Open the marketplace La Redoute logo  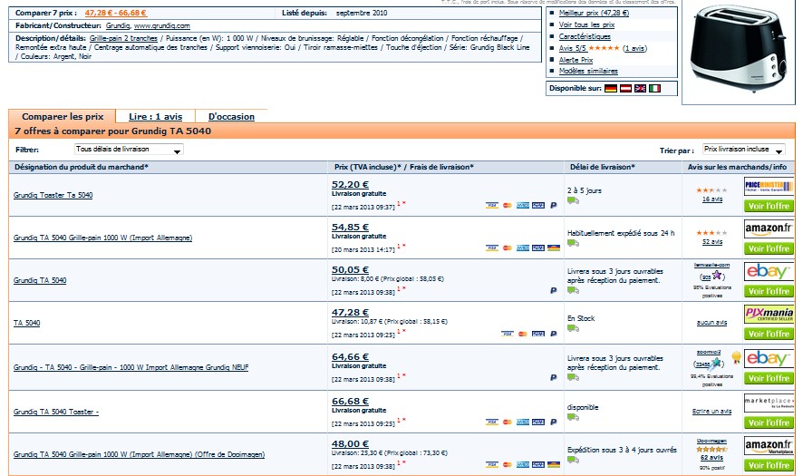point(769,403)
